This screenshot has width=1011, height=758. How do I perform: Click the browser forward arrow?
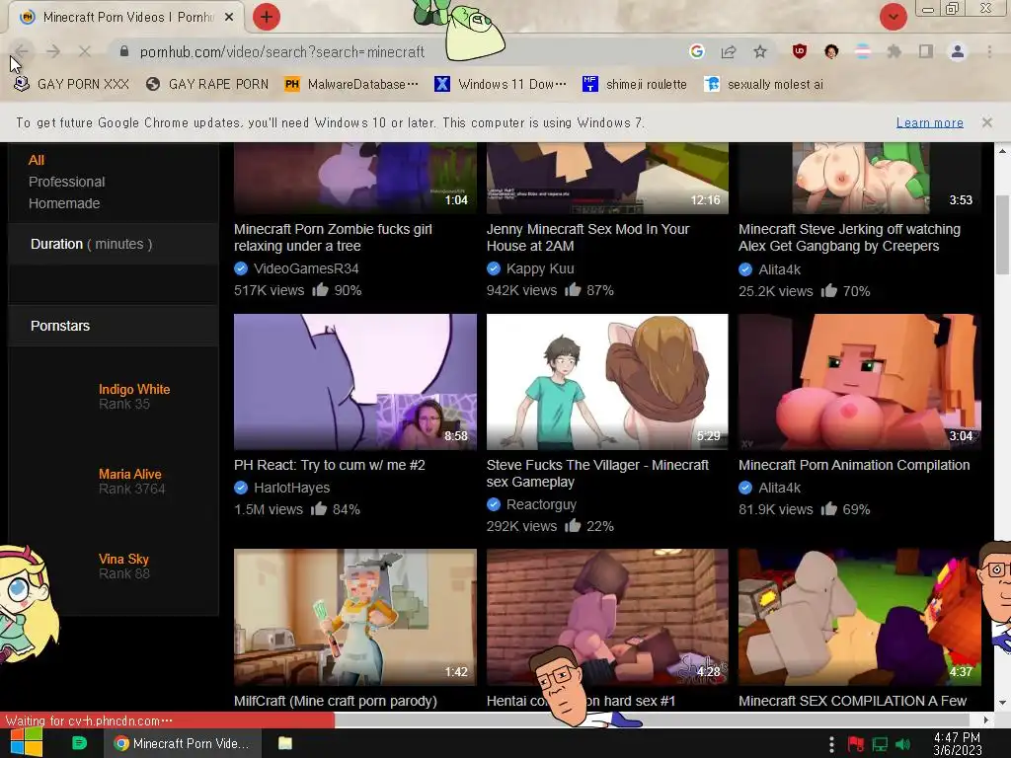click(x=53, y=51)
